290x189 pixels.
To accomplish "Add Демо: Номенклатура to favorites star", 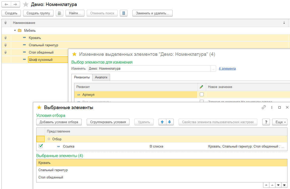I will point(26,5).
